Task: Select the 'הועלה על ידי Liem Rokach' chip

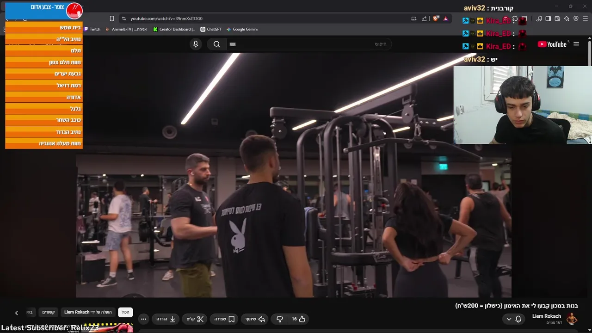Action: pyautogui.click(x=88, y=312)
